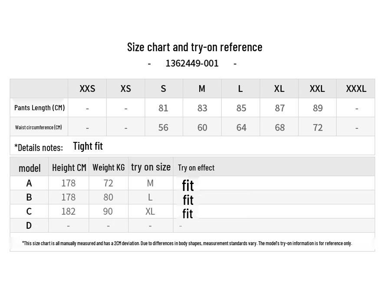Select the XXXL size column header
The width and height of the screenshot is (385, 289).
pyautogui.click(x=356, y=89)
